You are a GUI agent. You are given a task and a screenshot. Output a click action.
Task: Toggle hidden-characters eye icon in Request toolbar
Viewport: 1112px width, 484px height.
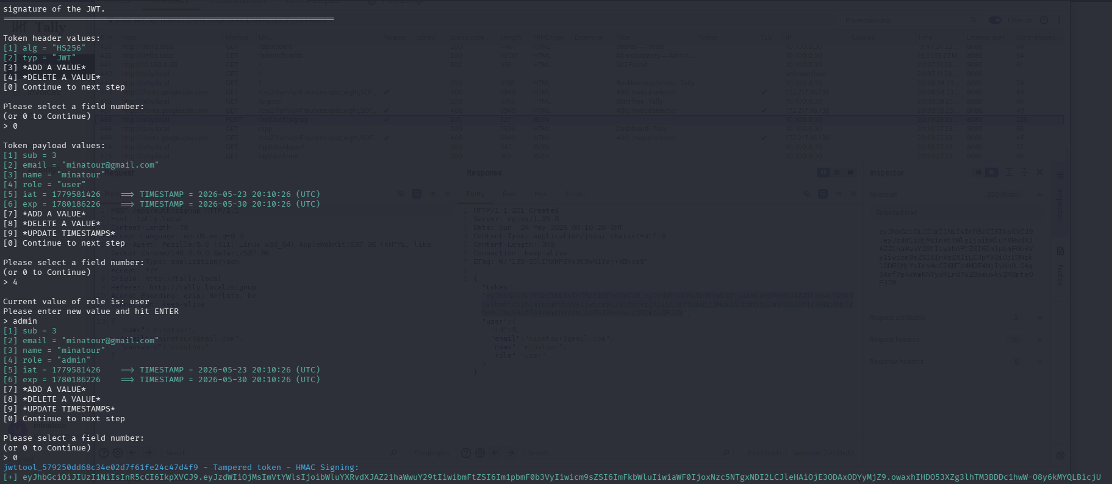pyautogui.click(x=401, y=194)
